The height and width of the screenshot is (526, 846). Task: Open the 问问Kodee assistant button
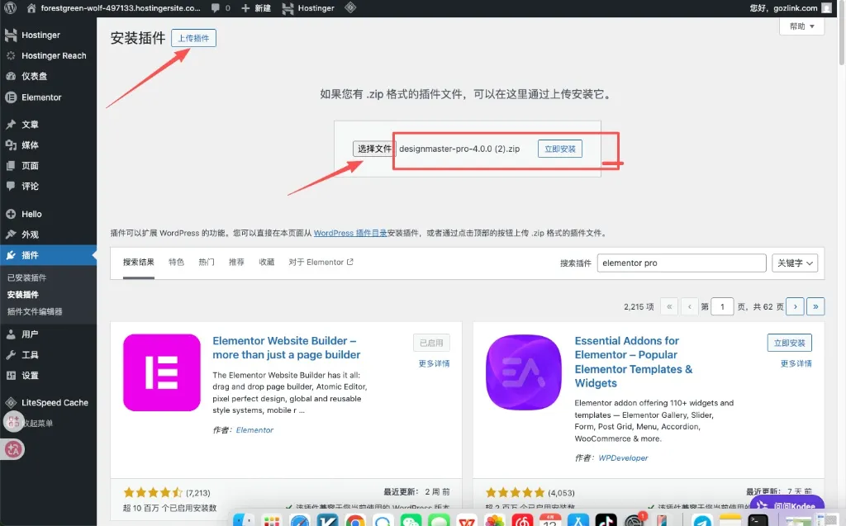coord(787,506)
